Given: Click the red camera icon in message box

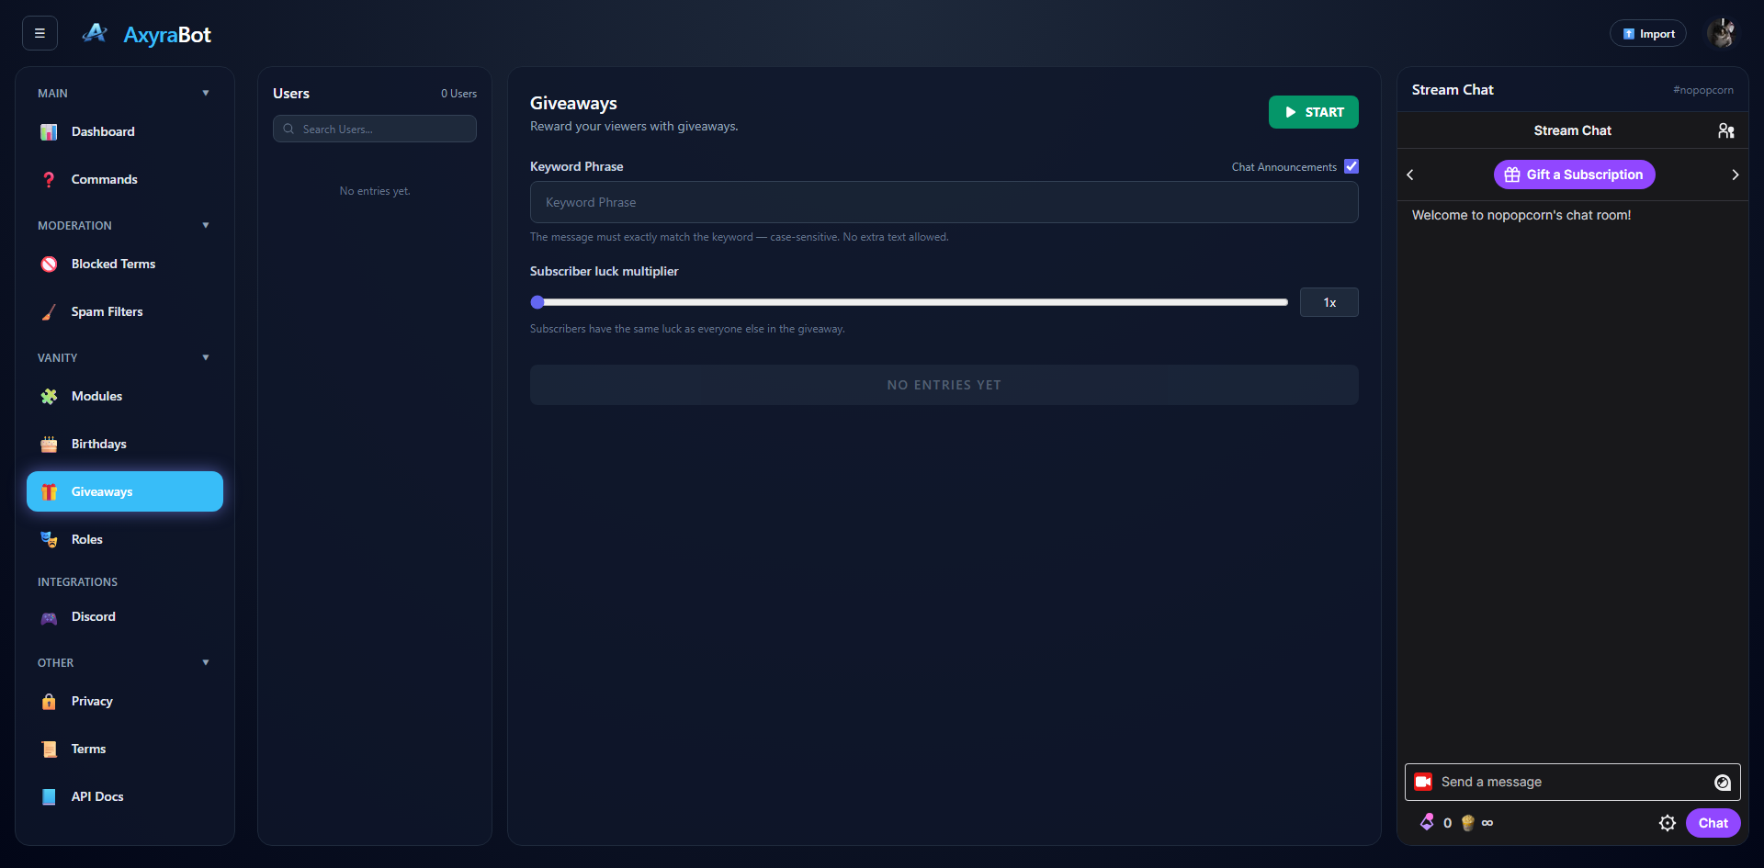Looking at the screenshot, I should (x=1423, y=782).
